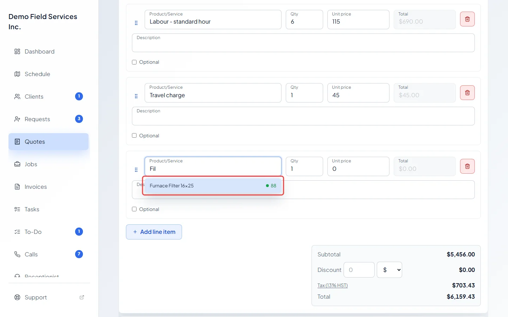This screenshot has height=317, width=508.
Task: Go to the Dashboard page
Action: pos(49,51)
